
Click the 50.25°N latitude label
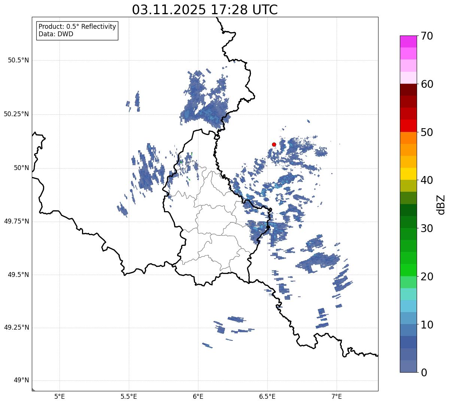pos(16,114)
